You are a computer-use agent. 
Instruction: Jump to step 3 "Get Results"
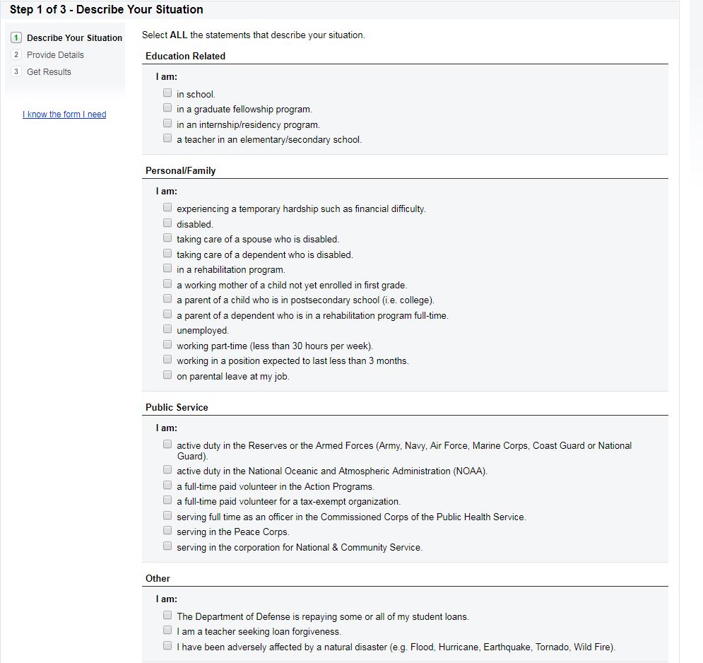(49, 72)
